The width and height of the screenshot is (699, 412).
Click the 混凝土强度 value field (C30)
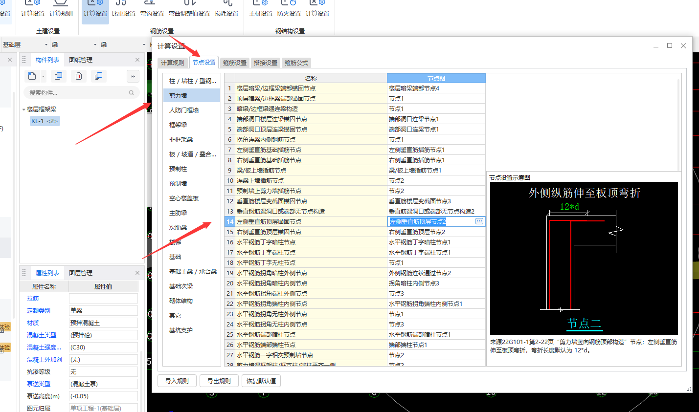click(103, 347)
